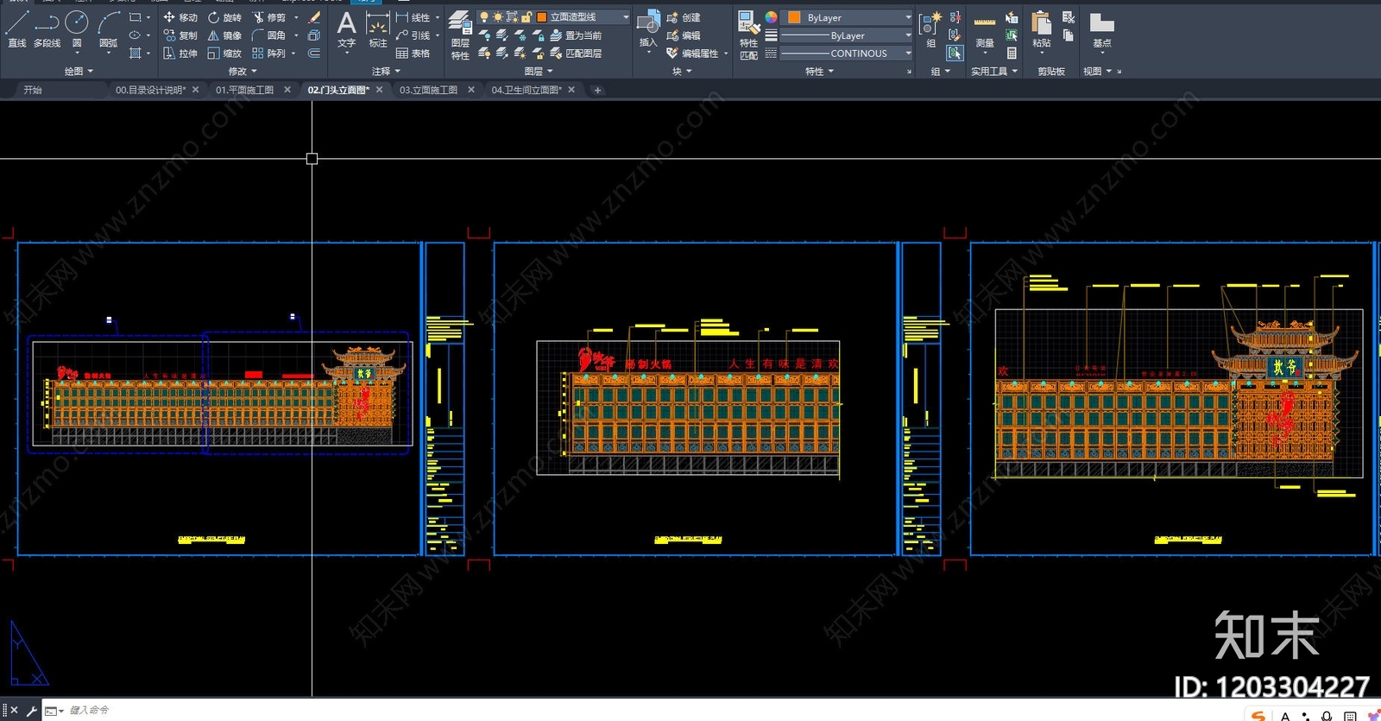Toggle the layer on/off lightbulb icon
1381x721 pixels.
pos(484,17)
